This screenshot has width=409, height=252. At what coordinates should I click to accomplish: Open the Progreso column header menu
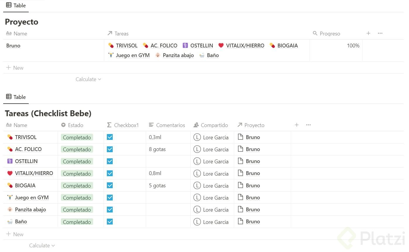pyautogui.click(x=326, y=34)
